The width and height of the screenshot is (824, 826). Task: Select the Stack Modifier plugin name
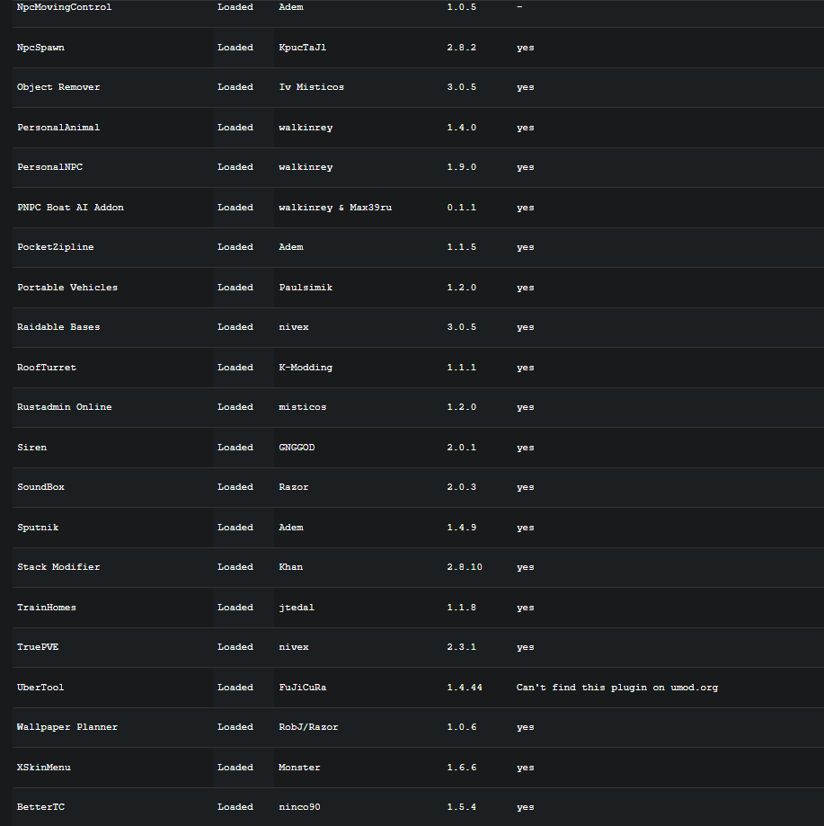tap(58, 567)
